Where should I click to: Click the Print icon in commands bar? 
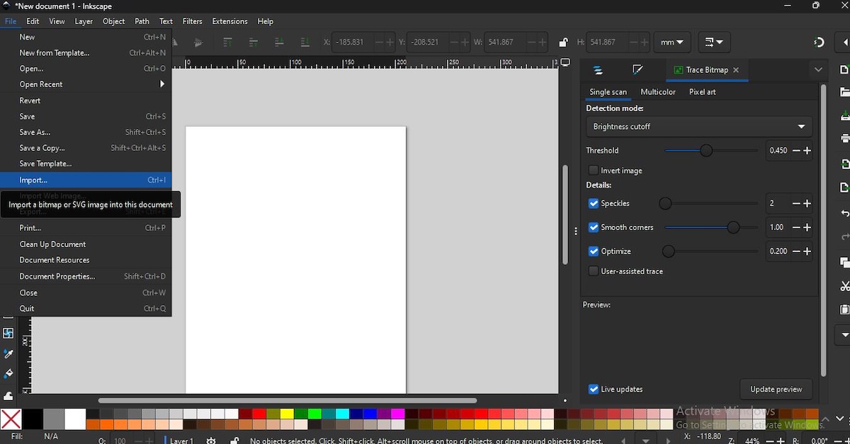844,139
